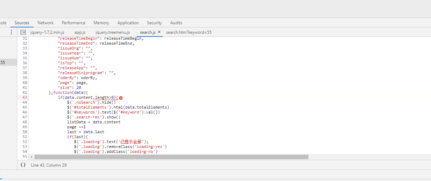Image resolution: width=431 pixels, height=181 pixels.
Task: Open the jquery-1.7.2.min.js file tab
Action: [47, 32]
